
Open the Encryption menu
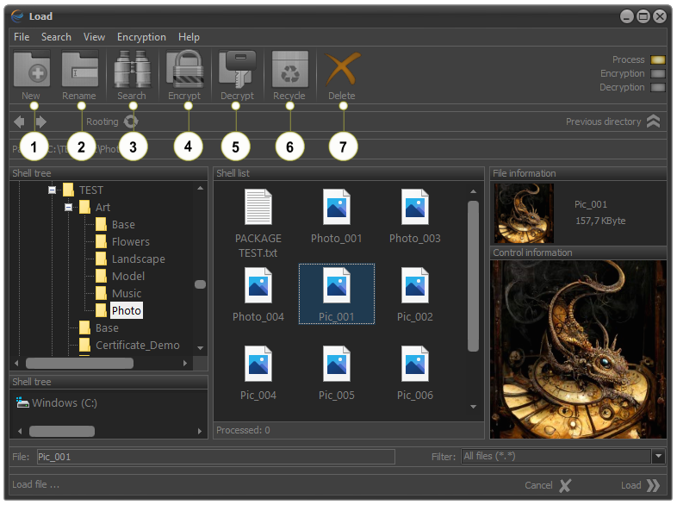141,37
